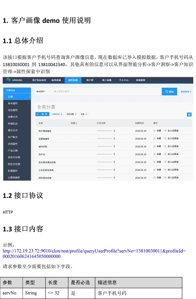Open the 移动用户 dropdown

point(43,91)
